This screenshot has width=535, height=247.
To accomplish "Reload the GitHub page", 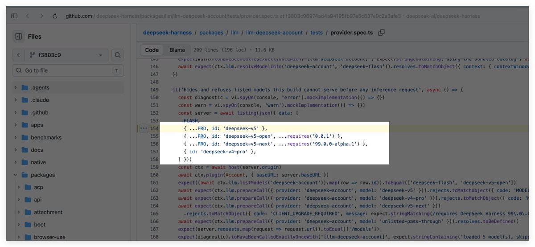I will click(x=55, y=16).
